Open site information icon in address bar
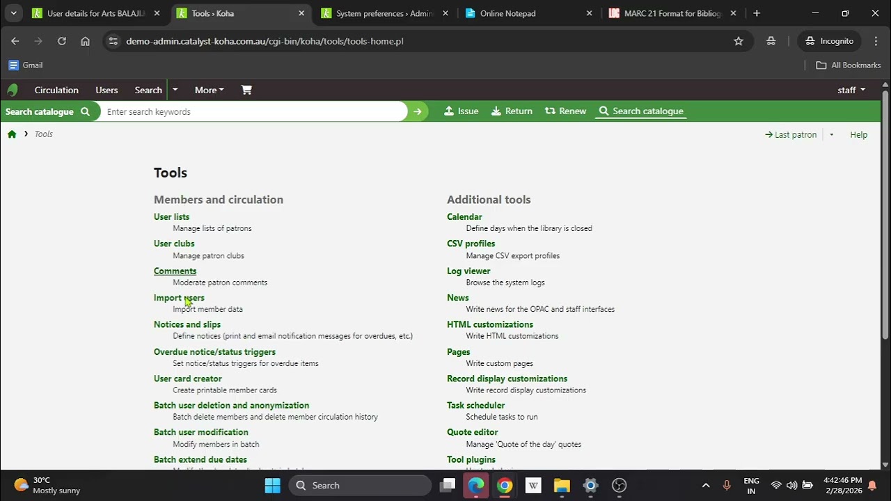 113,41
